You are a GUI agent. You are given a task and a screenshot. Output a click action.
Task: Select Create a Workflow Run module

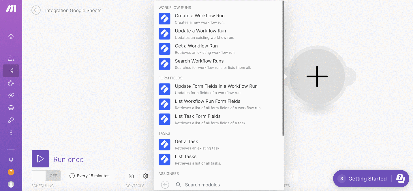click(219, 19)
